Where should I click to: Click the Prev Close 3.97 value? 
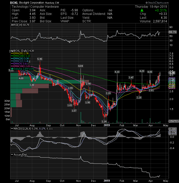point(32,21)
